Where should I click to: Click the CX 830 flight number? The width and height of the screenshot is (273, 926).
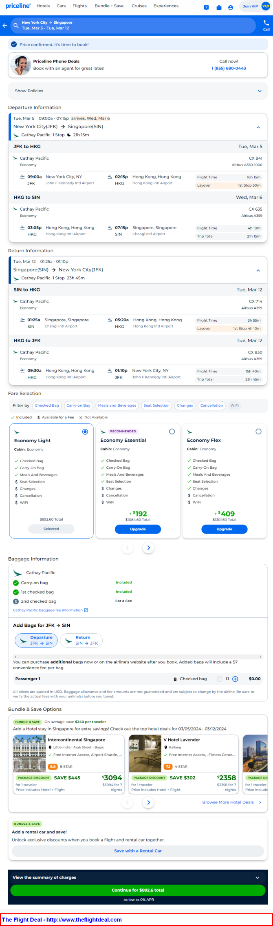pyautogui.click(x=255, y=352)
